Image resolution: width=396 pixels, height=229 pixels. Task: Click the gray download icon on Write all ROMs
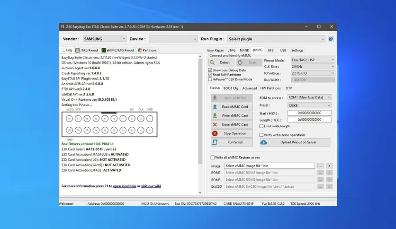click(x=215, y=98)
